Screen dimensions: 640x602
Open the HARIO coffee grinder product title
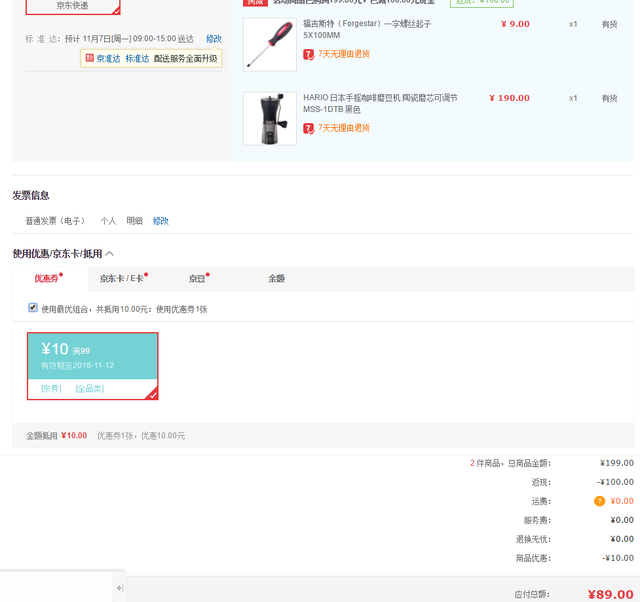(380, 103)
